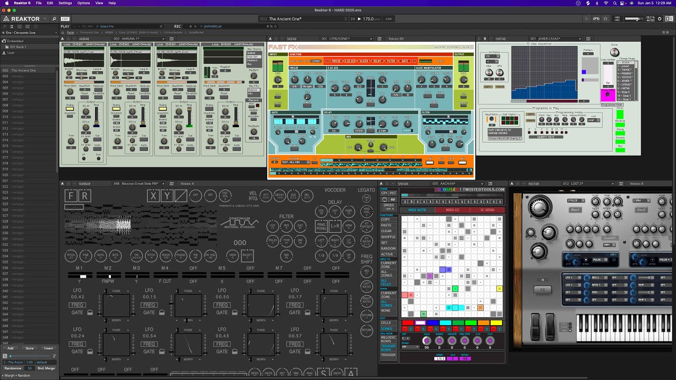Click RANDOM function in Colorflex

point(388,249)
